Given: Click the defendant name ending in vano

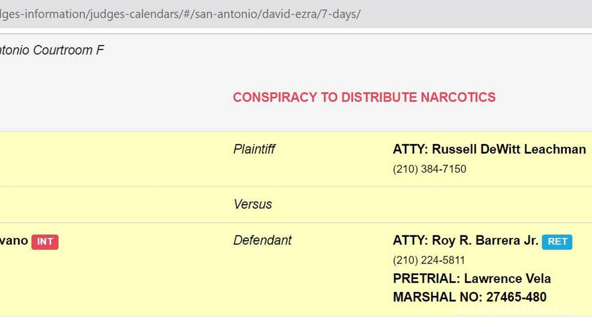Looking at the screenshot, I should point(14,240).
